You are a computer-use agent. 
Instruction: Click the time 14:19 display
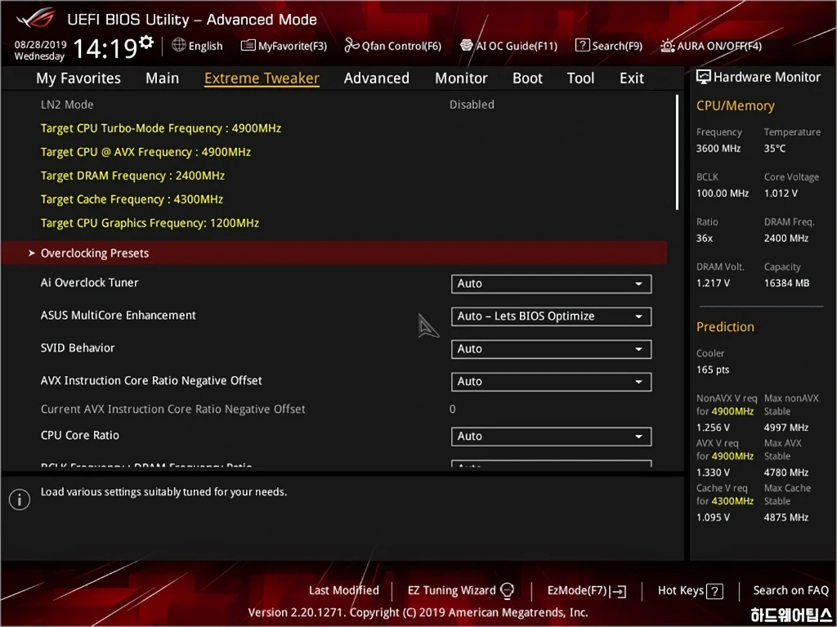(x=105, y=48)
